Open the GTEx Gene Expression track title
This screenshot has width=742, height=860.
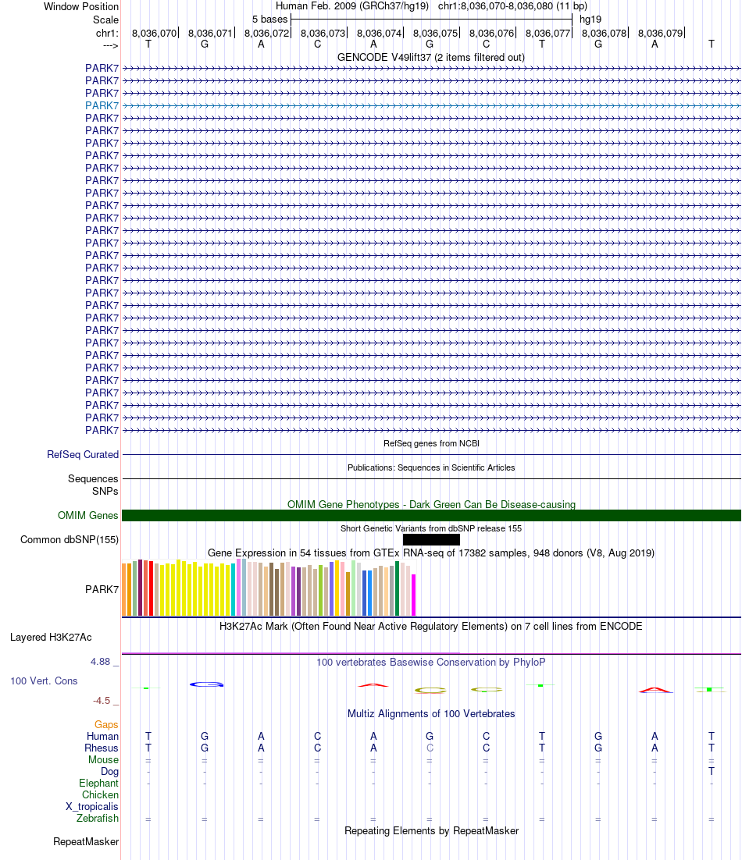click(x=431, y=553)
